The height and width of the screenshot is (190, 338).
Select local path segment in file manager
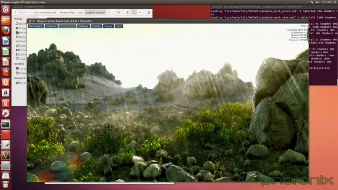[x=81, y=13]
